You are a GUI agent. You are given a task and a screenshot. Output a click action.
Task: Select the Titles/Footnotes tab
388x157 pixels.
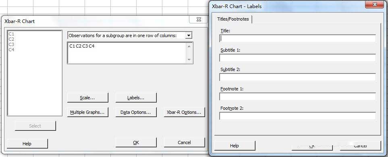pyautogui.click(x=233, y=19)
